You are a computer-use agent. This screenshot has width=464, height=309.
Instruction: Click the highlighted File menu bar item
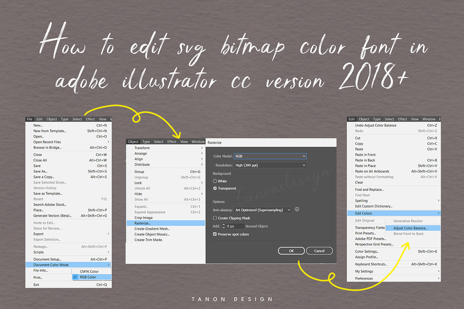(x=30, y=119)
